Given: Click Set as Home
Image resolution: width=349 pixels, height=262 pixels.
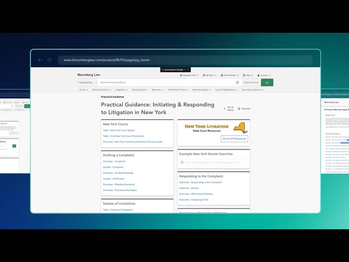Looking at the screenshot, I should 229,109.
